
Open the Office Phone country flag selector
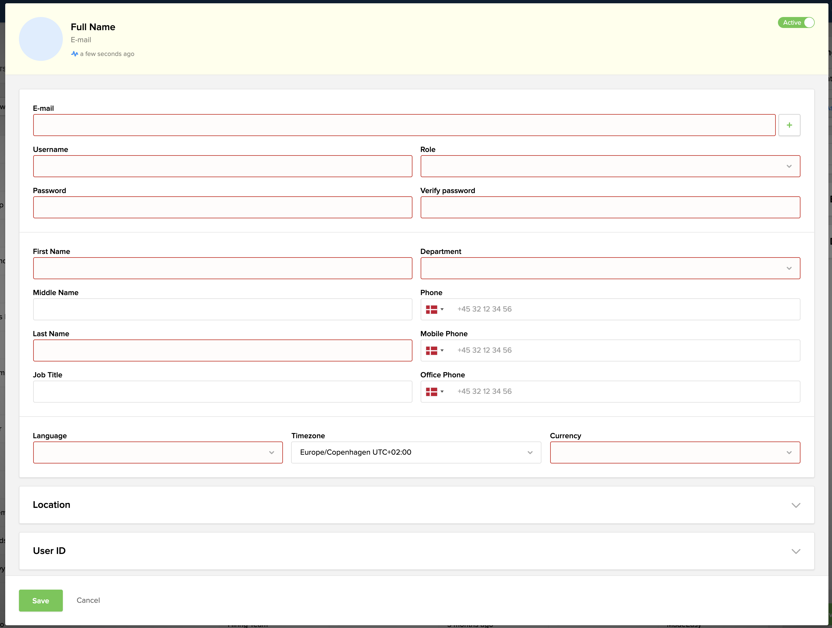click(434, 392)
